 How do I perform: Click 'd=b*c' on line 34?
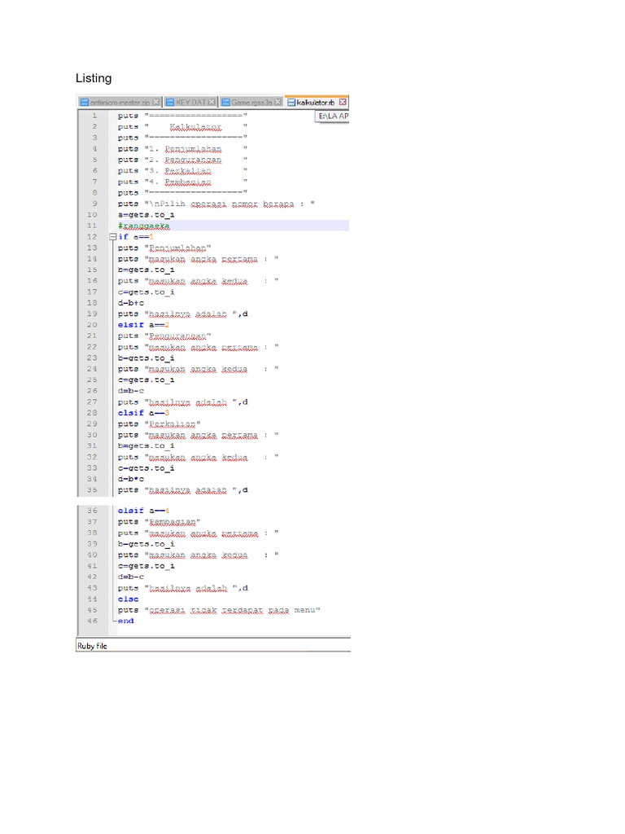coord(131,479)
